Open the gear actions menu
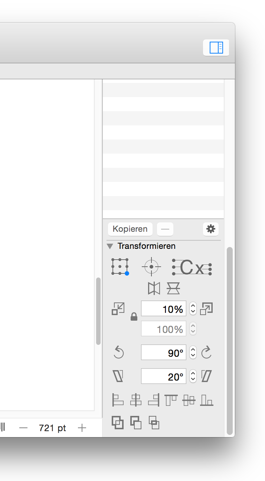 211,229
